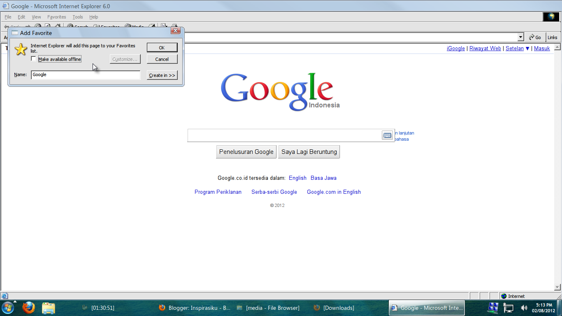
Task: Switch to [01:30:51] taskbar item
Action: (98, 308)
